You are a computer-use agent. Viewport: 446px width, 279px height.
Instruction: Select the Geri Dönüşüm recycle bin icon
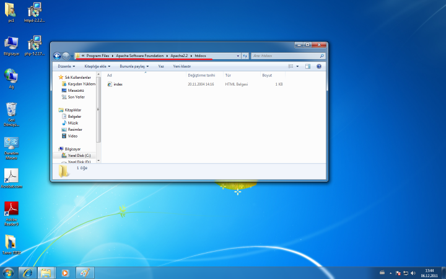pyautogui.click(x=11, y=110)
